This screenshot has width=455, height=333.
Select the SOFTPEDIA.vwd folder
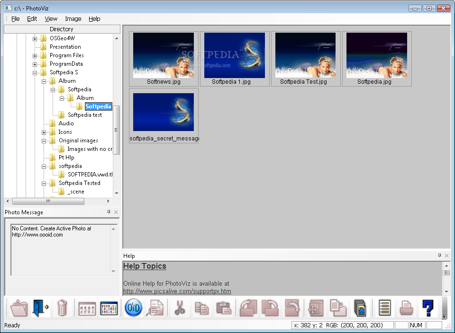tap(90, 175)
